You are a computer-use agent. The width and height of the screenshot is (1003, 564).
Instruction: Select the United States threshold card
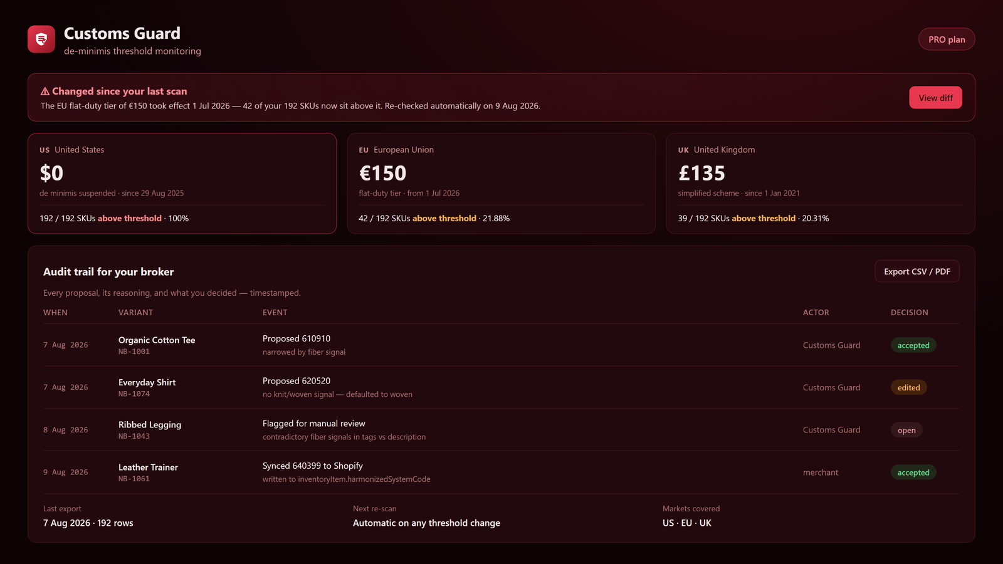[182, 184]
